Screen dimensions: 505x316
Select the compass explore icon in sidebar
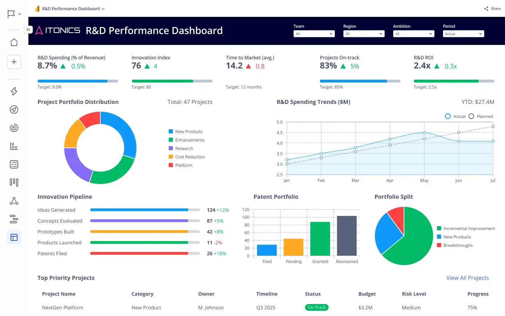pos(14,110)
